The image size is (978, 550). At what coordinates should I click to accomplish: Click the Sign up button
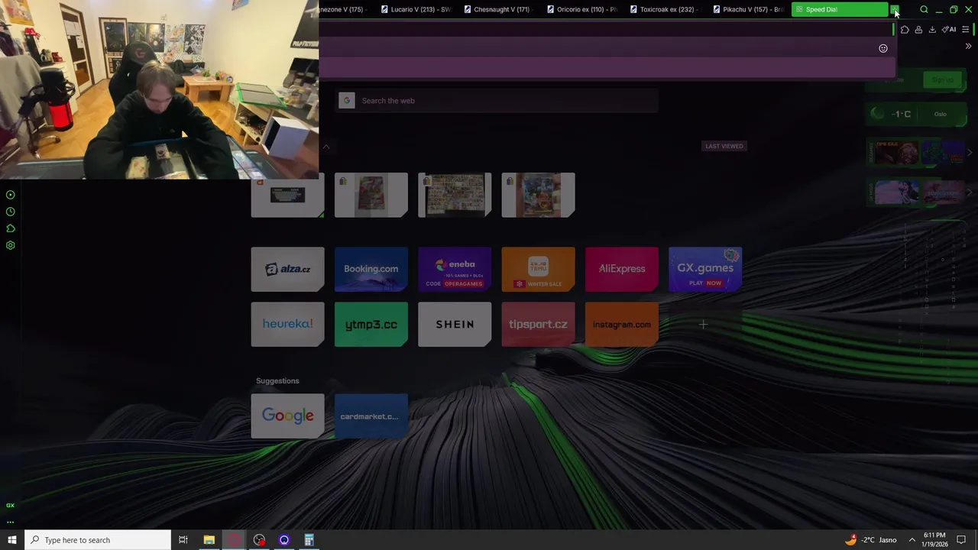click(942, 79)
